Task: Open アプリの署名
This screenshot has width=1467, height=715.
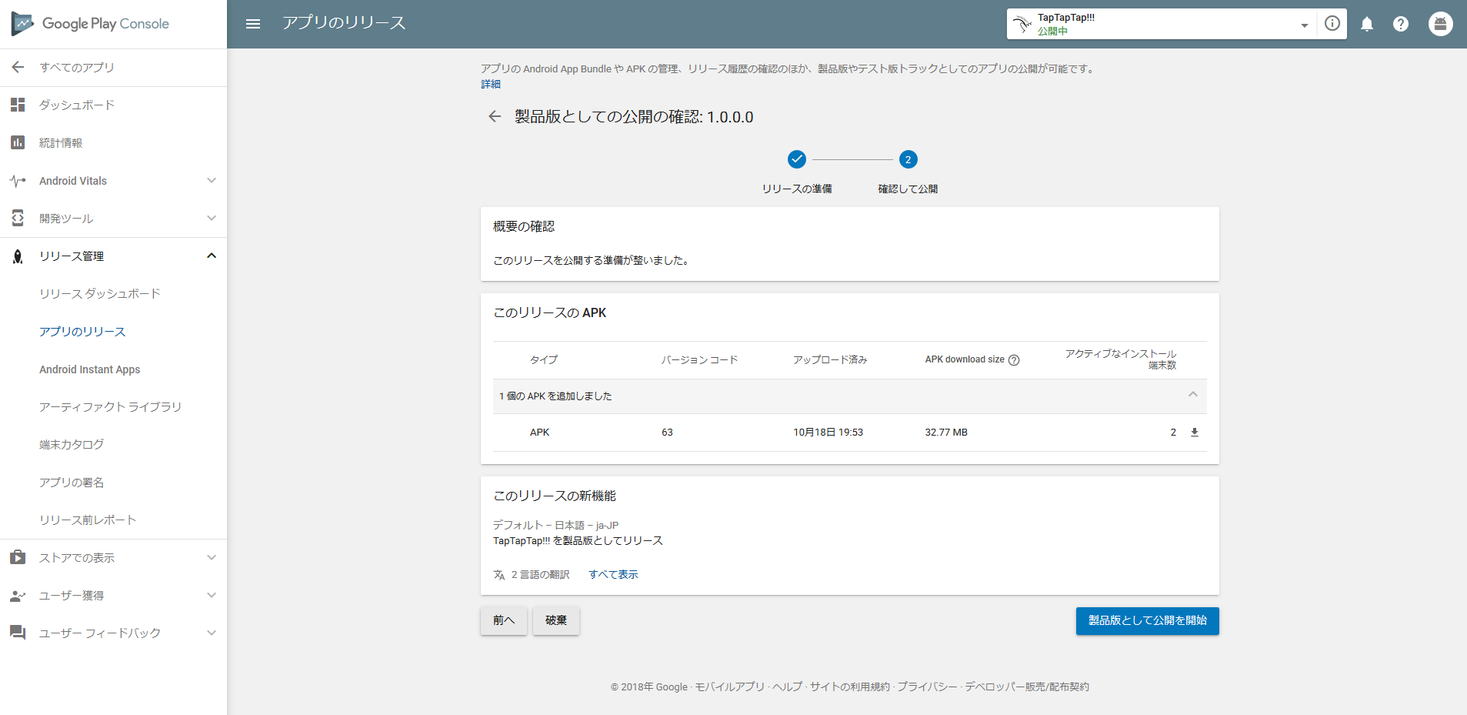Action: (72, 483)
